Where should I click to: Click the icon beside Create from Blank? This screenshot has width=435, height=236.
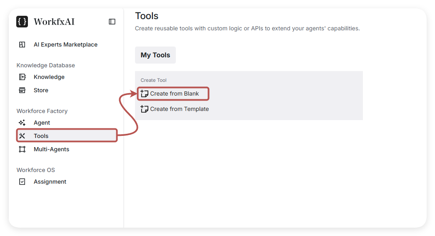pyautogui.click(x=145, y=93)
